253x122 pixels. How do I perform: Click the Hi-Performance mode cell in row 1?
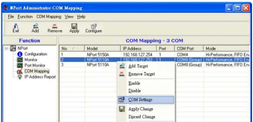(227, 55)
